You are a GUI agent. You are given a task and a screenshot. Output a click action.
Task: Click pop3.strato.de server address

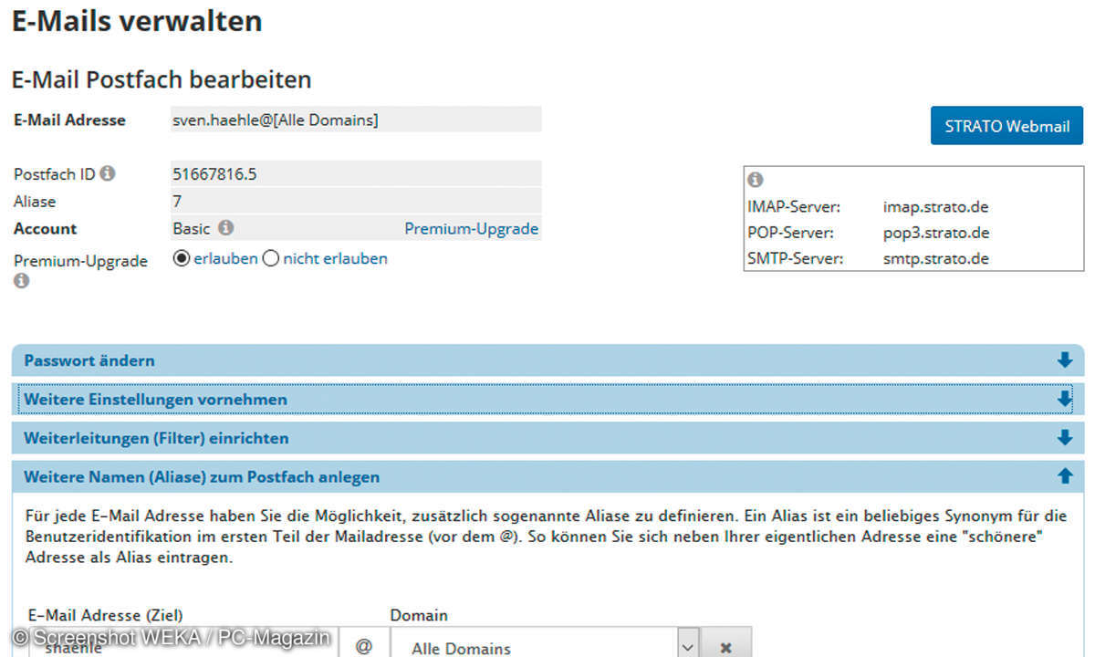pyautogui.click(x=936, y=233)
